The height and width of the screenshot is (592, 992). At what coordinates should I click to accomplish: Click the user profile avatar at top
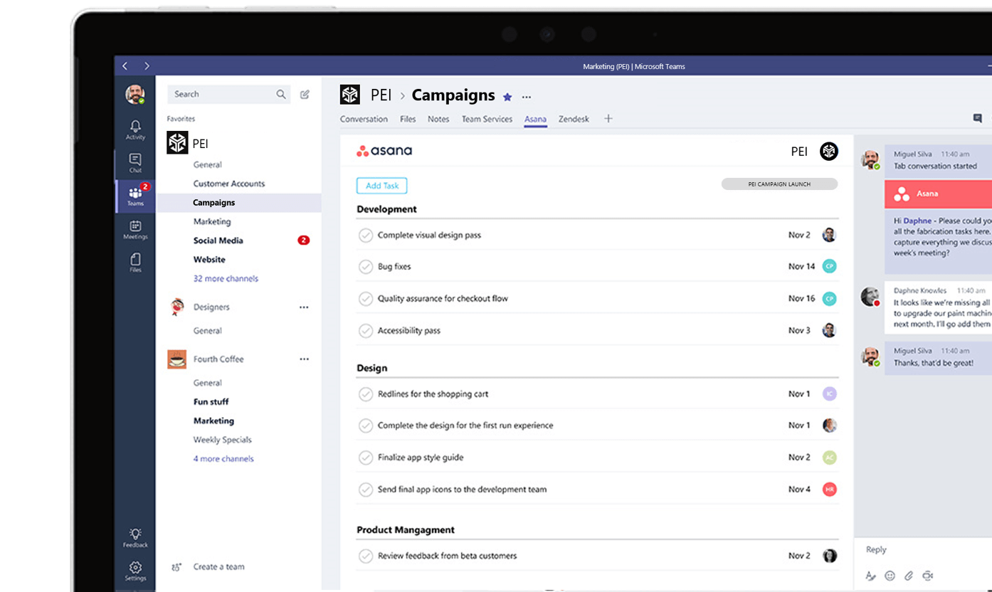pyautogui.click(x=135, y=94)
